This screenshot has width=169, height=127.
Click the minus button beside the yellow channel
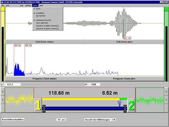point(3,108)
